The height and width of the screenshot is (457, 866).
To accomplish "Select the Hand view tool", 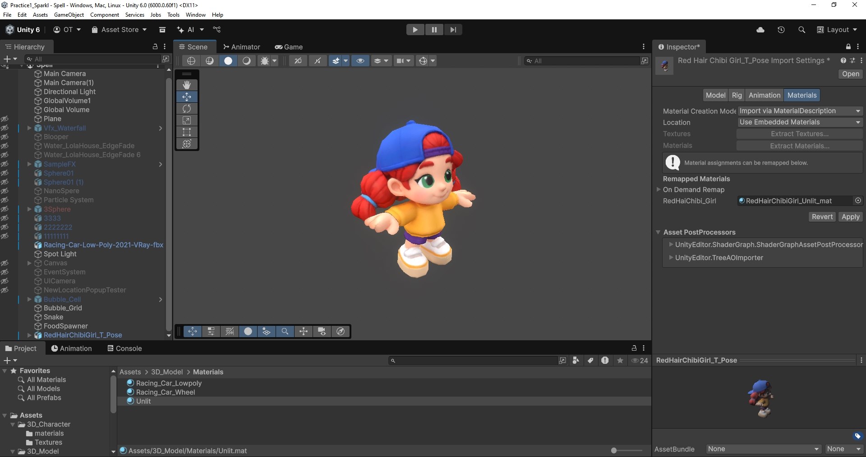I will 187,85.
